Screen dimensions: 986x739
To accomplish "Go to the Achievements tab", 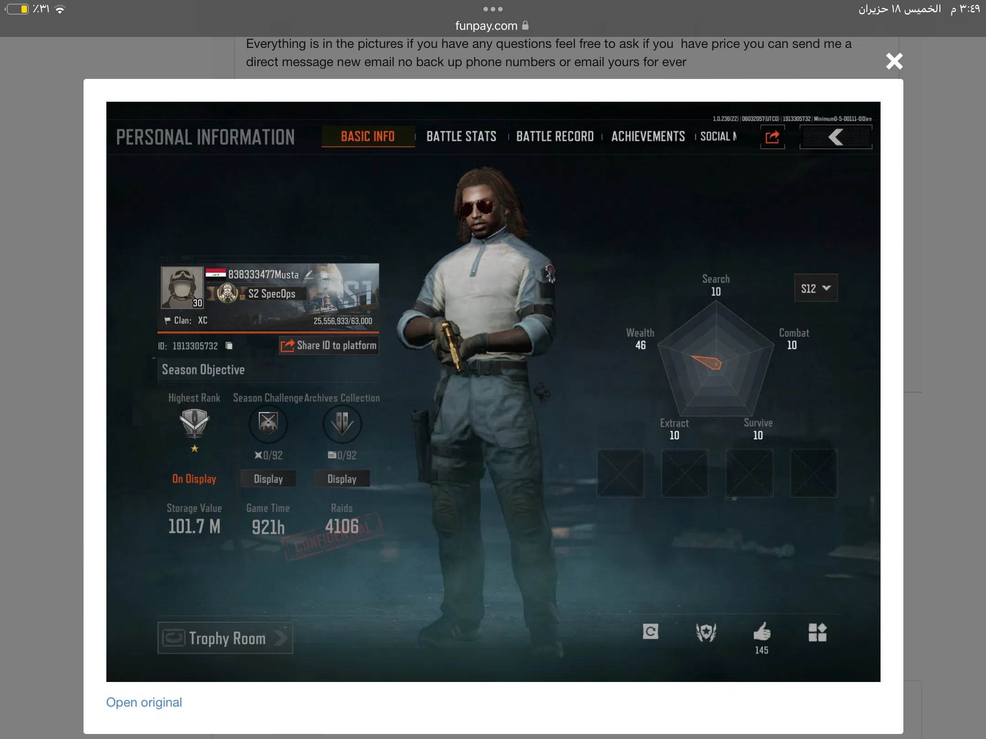I will click(x=648, y=136).
